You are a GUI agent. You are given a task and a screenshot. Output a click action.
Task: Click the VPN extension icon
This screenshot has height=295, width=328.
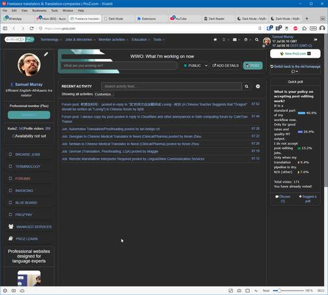(313, 28)
